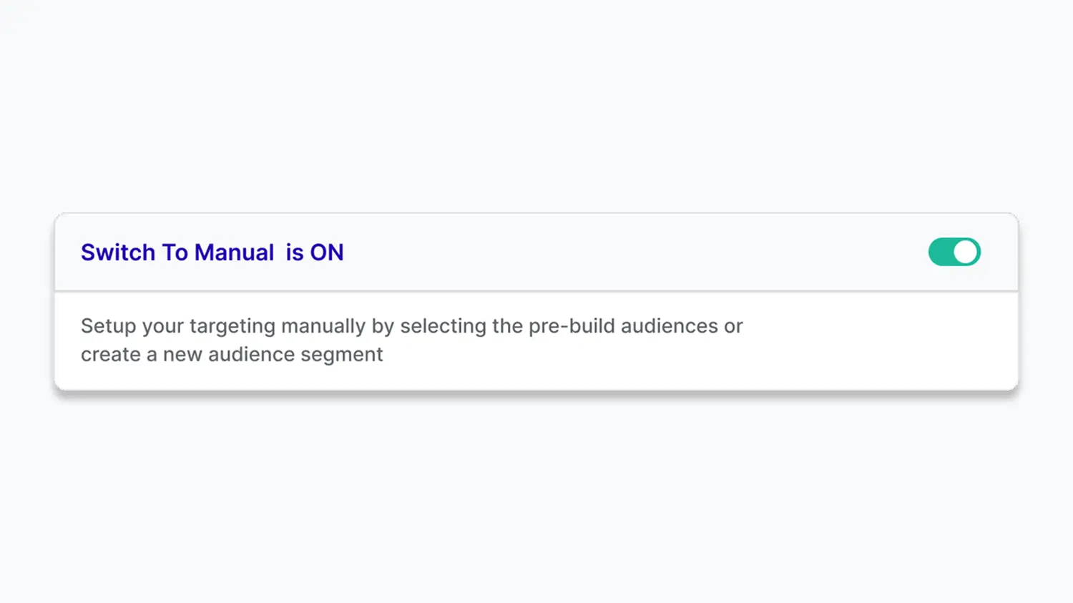Click the word 'selecting' in the description text

[x=443, y=326]
